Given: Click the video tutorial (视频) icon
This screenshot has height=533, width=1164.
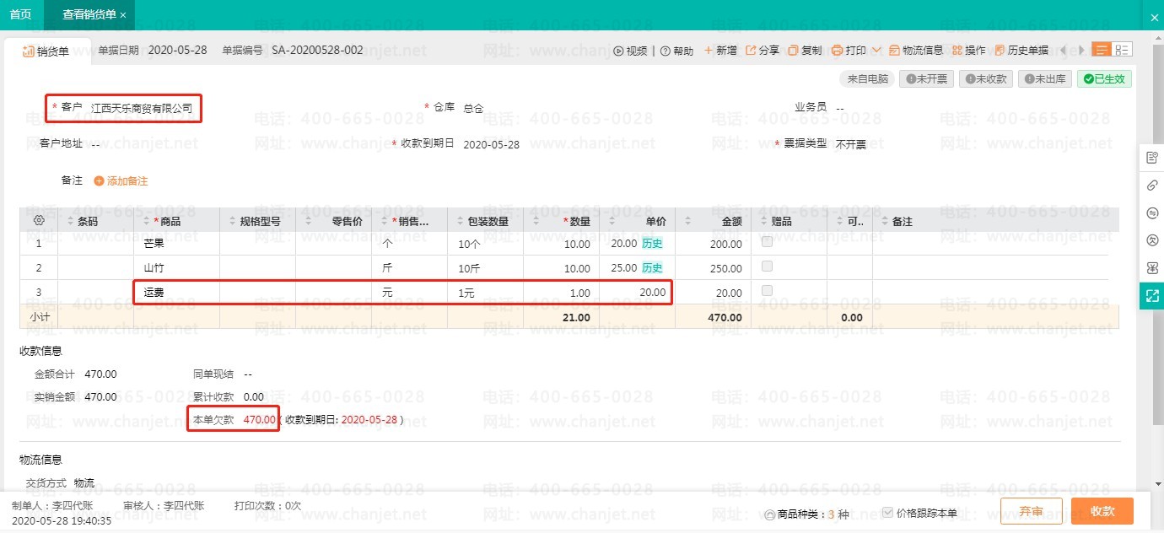Looking at the screenshot, I should 619,51.
